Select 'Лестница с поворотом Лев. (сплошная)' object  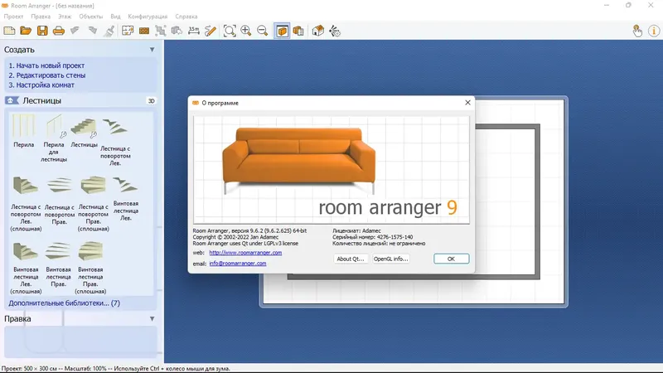[x=26, y=203]
